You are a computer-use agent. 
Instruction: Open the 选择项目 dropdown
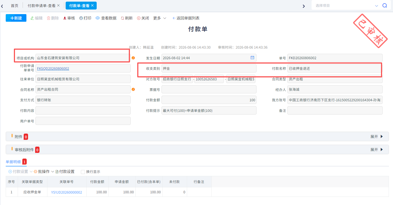346,5
